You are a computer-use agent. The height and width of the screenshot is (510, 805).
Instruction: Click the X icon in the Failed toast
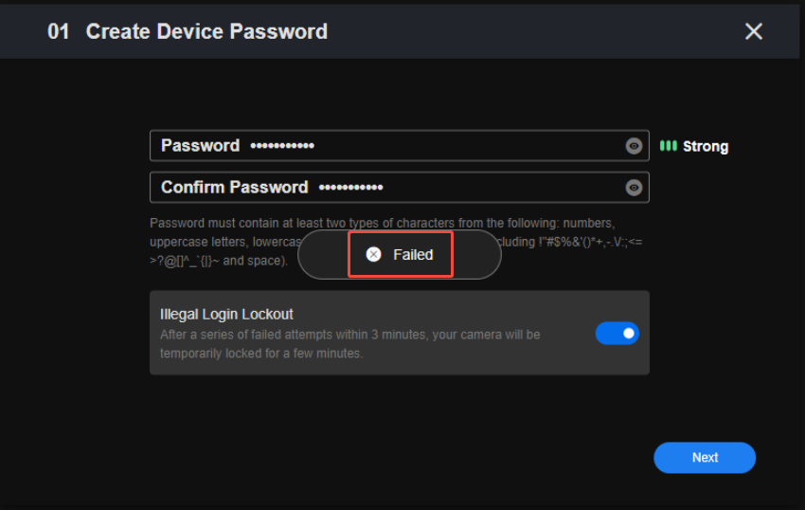(x=374, y=254)
